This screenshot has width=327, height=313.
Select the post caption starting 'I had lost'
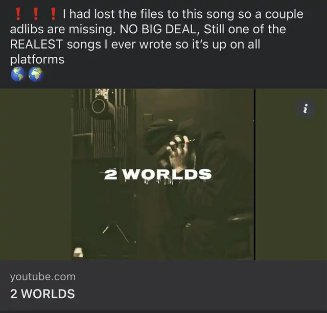coord(157,37)
